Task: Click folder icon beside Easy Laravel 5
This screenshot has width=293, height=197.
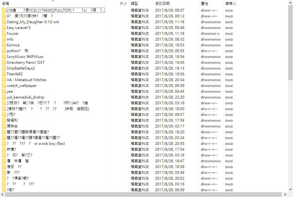Action: click(4, 28)
